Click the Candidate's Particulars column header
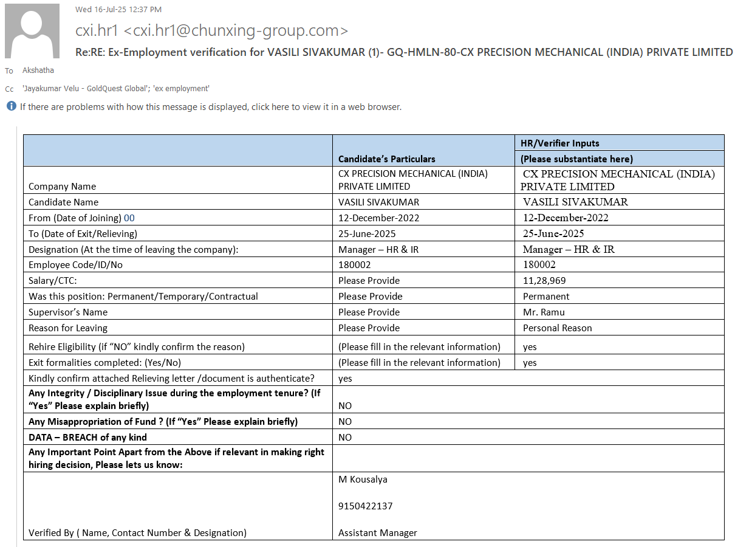735x547 pixels. click(386, 159)
